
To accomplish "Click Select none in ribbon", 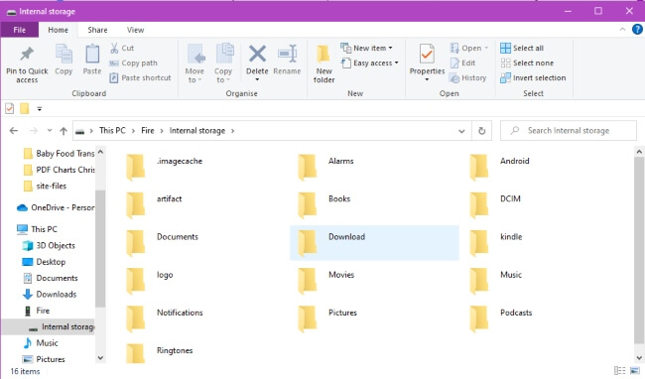I will pos(527,63).
